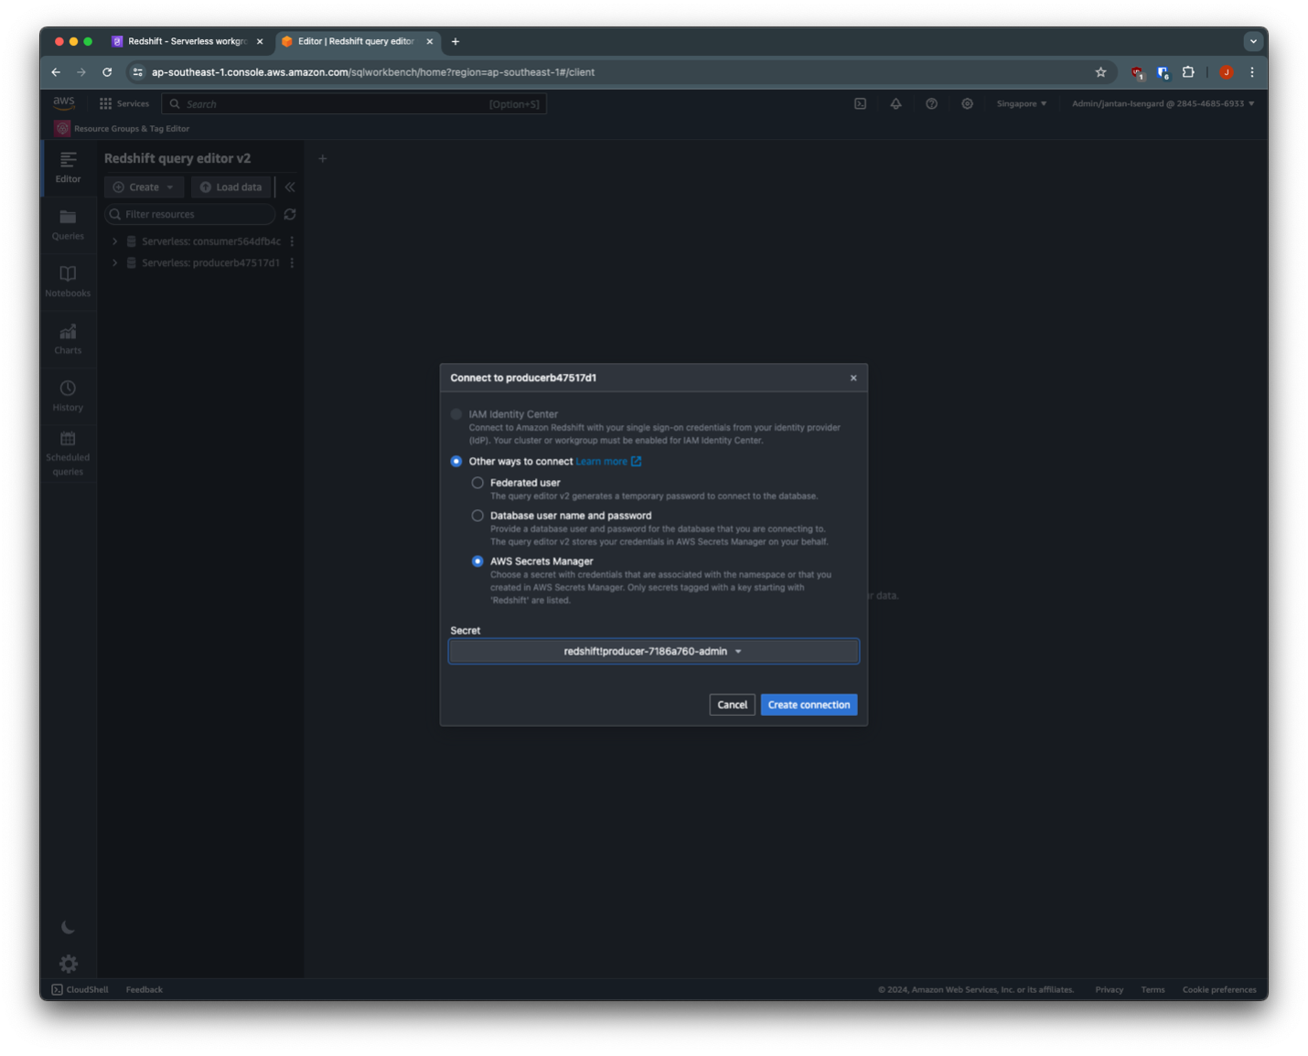Screen dimensions: 1308x1056
Task: Open the Terms link in the footer
Action: pyautogui.click(x=1153, y=989)
